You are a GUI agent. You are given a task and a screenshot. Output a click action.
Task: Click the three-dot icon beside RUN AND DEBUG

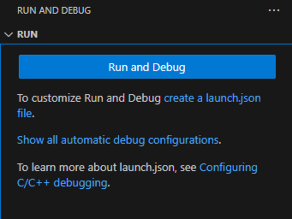[x=274, y=11]
